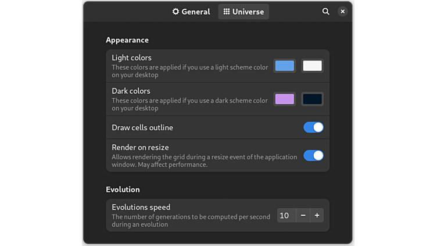Image resolution: width=437 pixels, height=246 pixels.
Task: Select the Universe tab label
Action: click(248, 12)
